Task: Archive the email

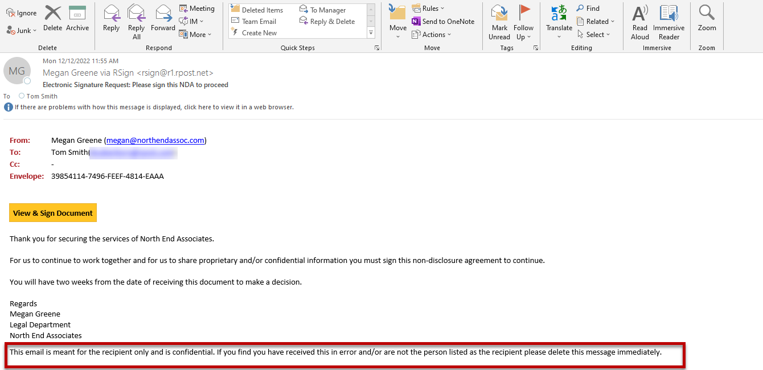Action: [77, 19]
